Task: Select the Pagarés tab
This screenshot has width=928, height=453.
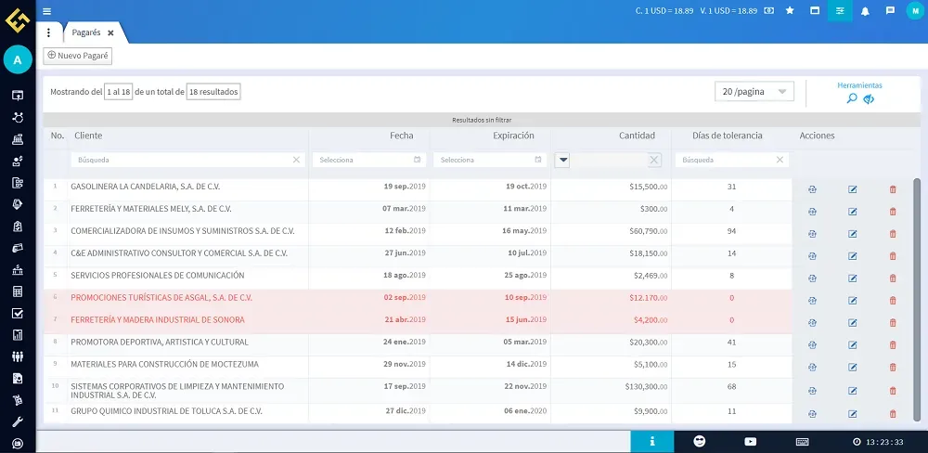Action: pos(87,32)
